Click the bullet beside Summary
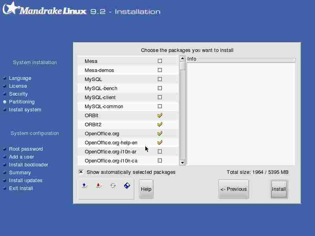 pyautogui.click(x=5, y=173)
